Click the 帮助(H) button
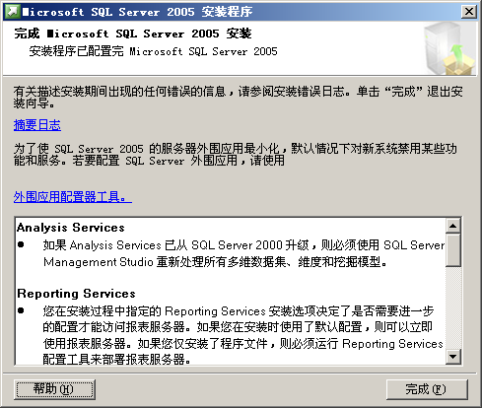 (54, 389)
